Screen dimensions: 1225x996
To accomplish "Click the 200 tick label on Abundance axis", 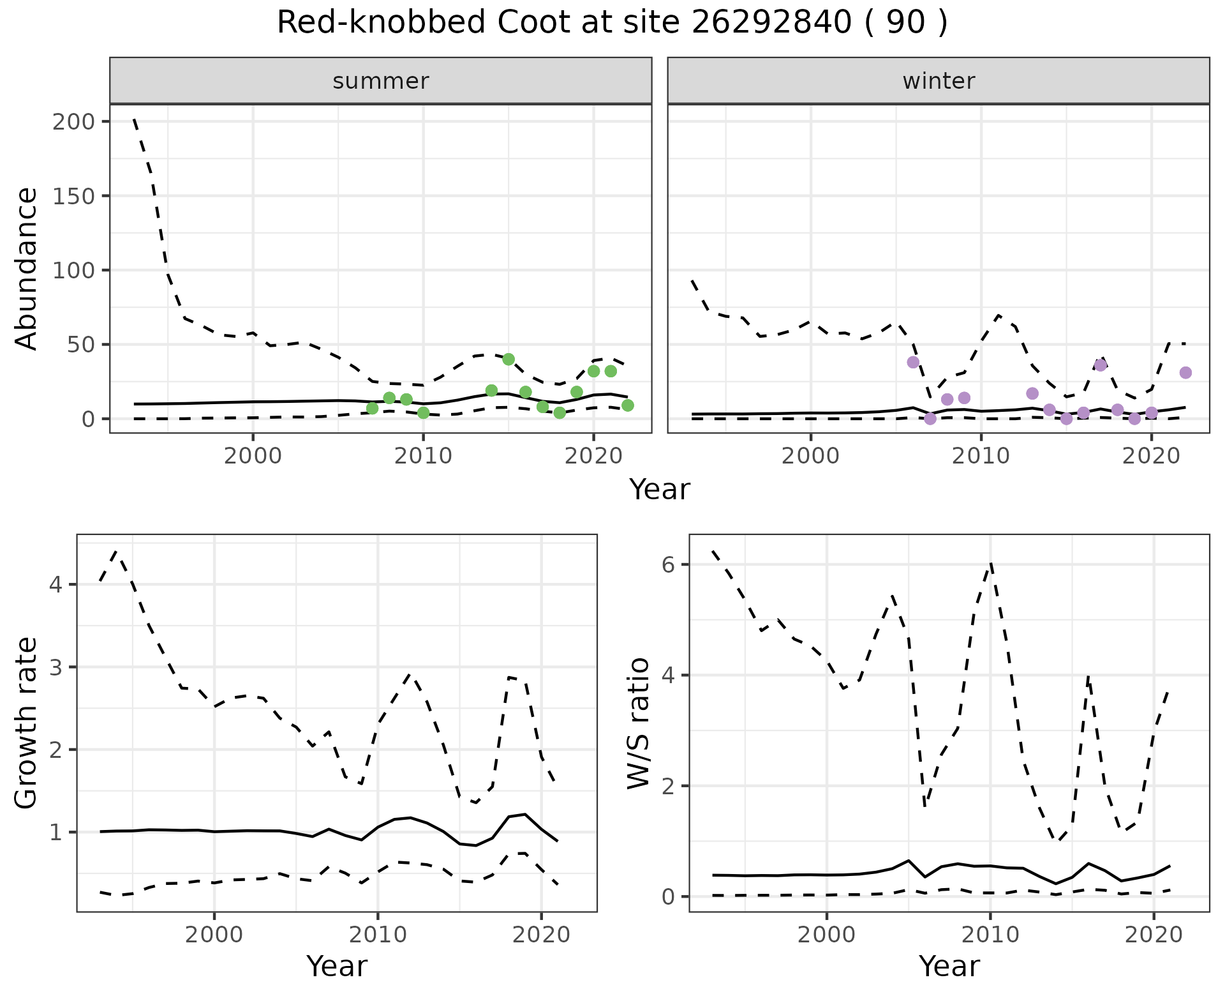I will [x=72, y=122].
